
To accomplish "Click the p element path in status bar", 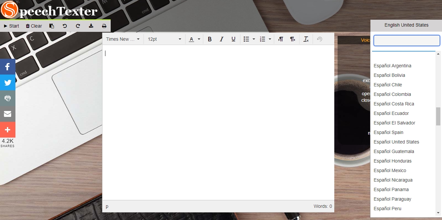I will (x=107, y=206).
